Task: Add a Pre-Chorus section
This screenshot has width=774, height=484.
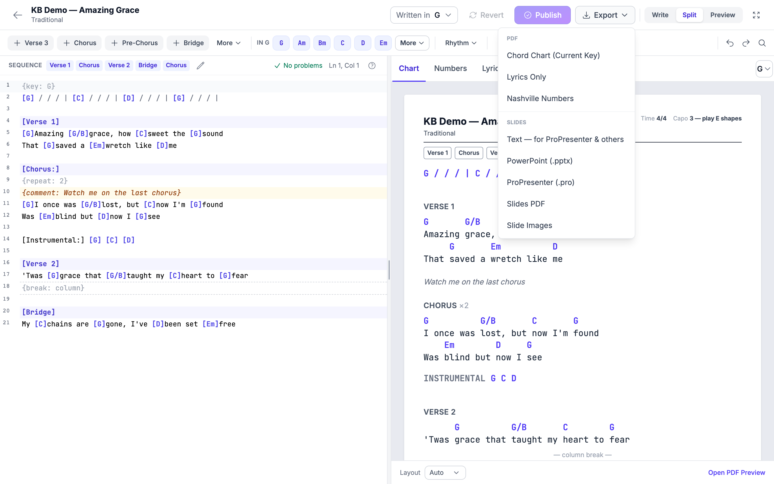Action: 134,43
